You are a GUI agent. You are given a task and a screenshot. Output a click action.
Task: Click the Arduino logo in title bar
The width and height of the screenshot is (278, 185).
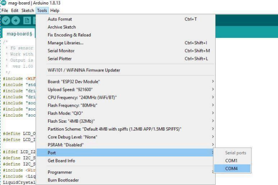(x=4, y=3)
